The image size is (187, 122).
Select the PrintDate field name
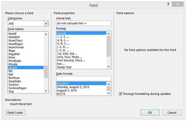15,61
